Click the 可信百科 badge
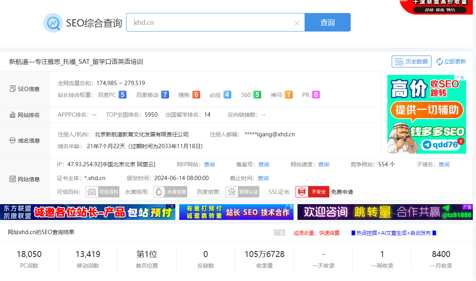Viewport: 476px width, 281px height. 102,192
